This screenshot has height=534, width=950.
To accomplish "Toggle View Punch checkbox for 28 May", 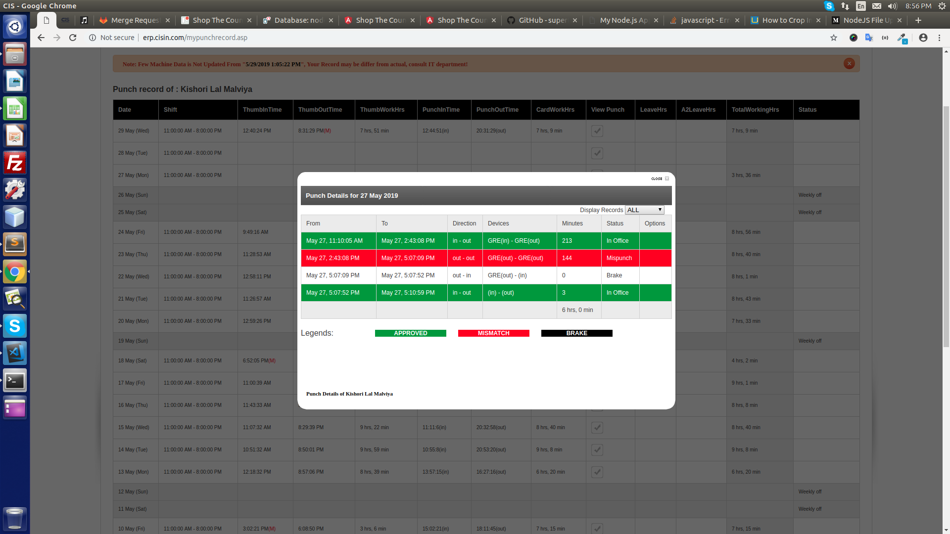I will point(597,153).
